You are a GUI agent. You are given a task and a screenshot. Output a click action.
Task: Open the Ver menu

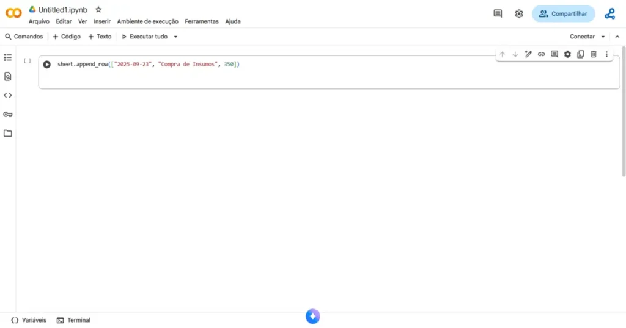coord(83,21)
